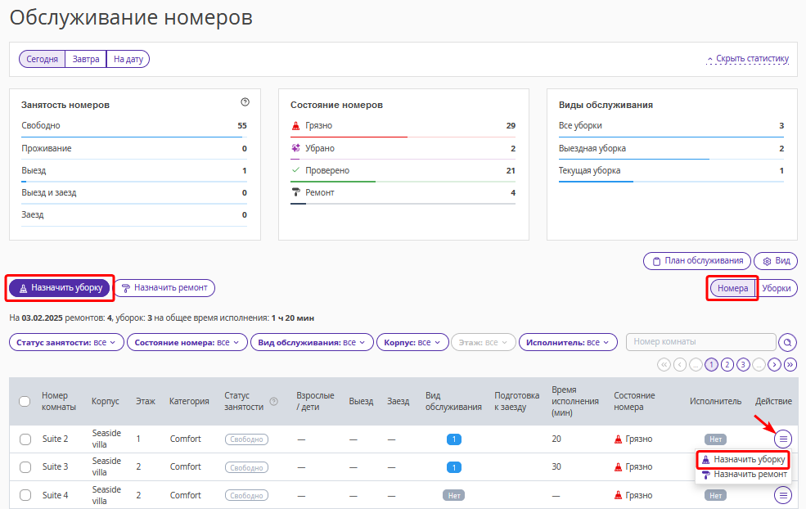Screen dimensions: 806x509
Task: Expand the Исполнитель filter dropdown
Action: click(568, 342)
